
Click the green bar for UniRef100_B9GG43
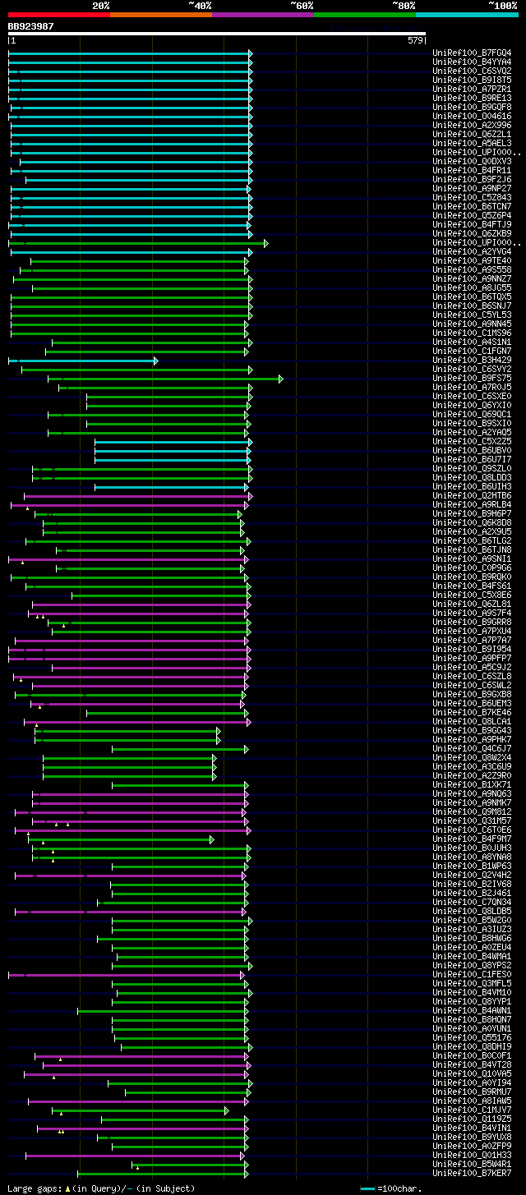coord(127,731)
